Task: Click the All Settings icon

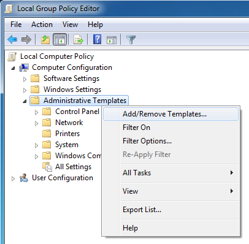Action: click(x=47, y=167)
